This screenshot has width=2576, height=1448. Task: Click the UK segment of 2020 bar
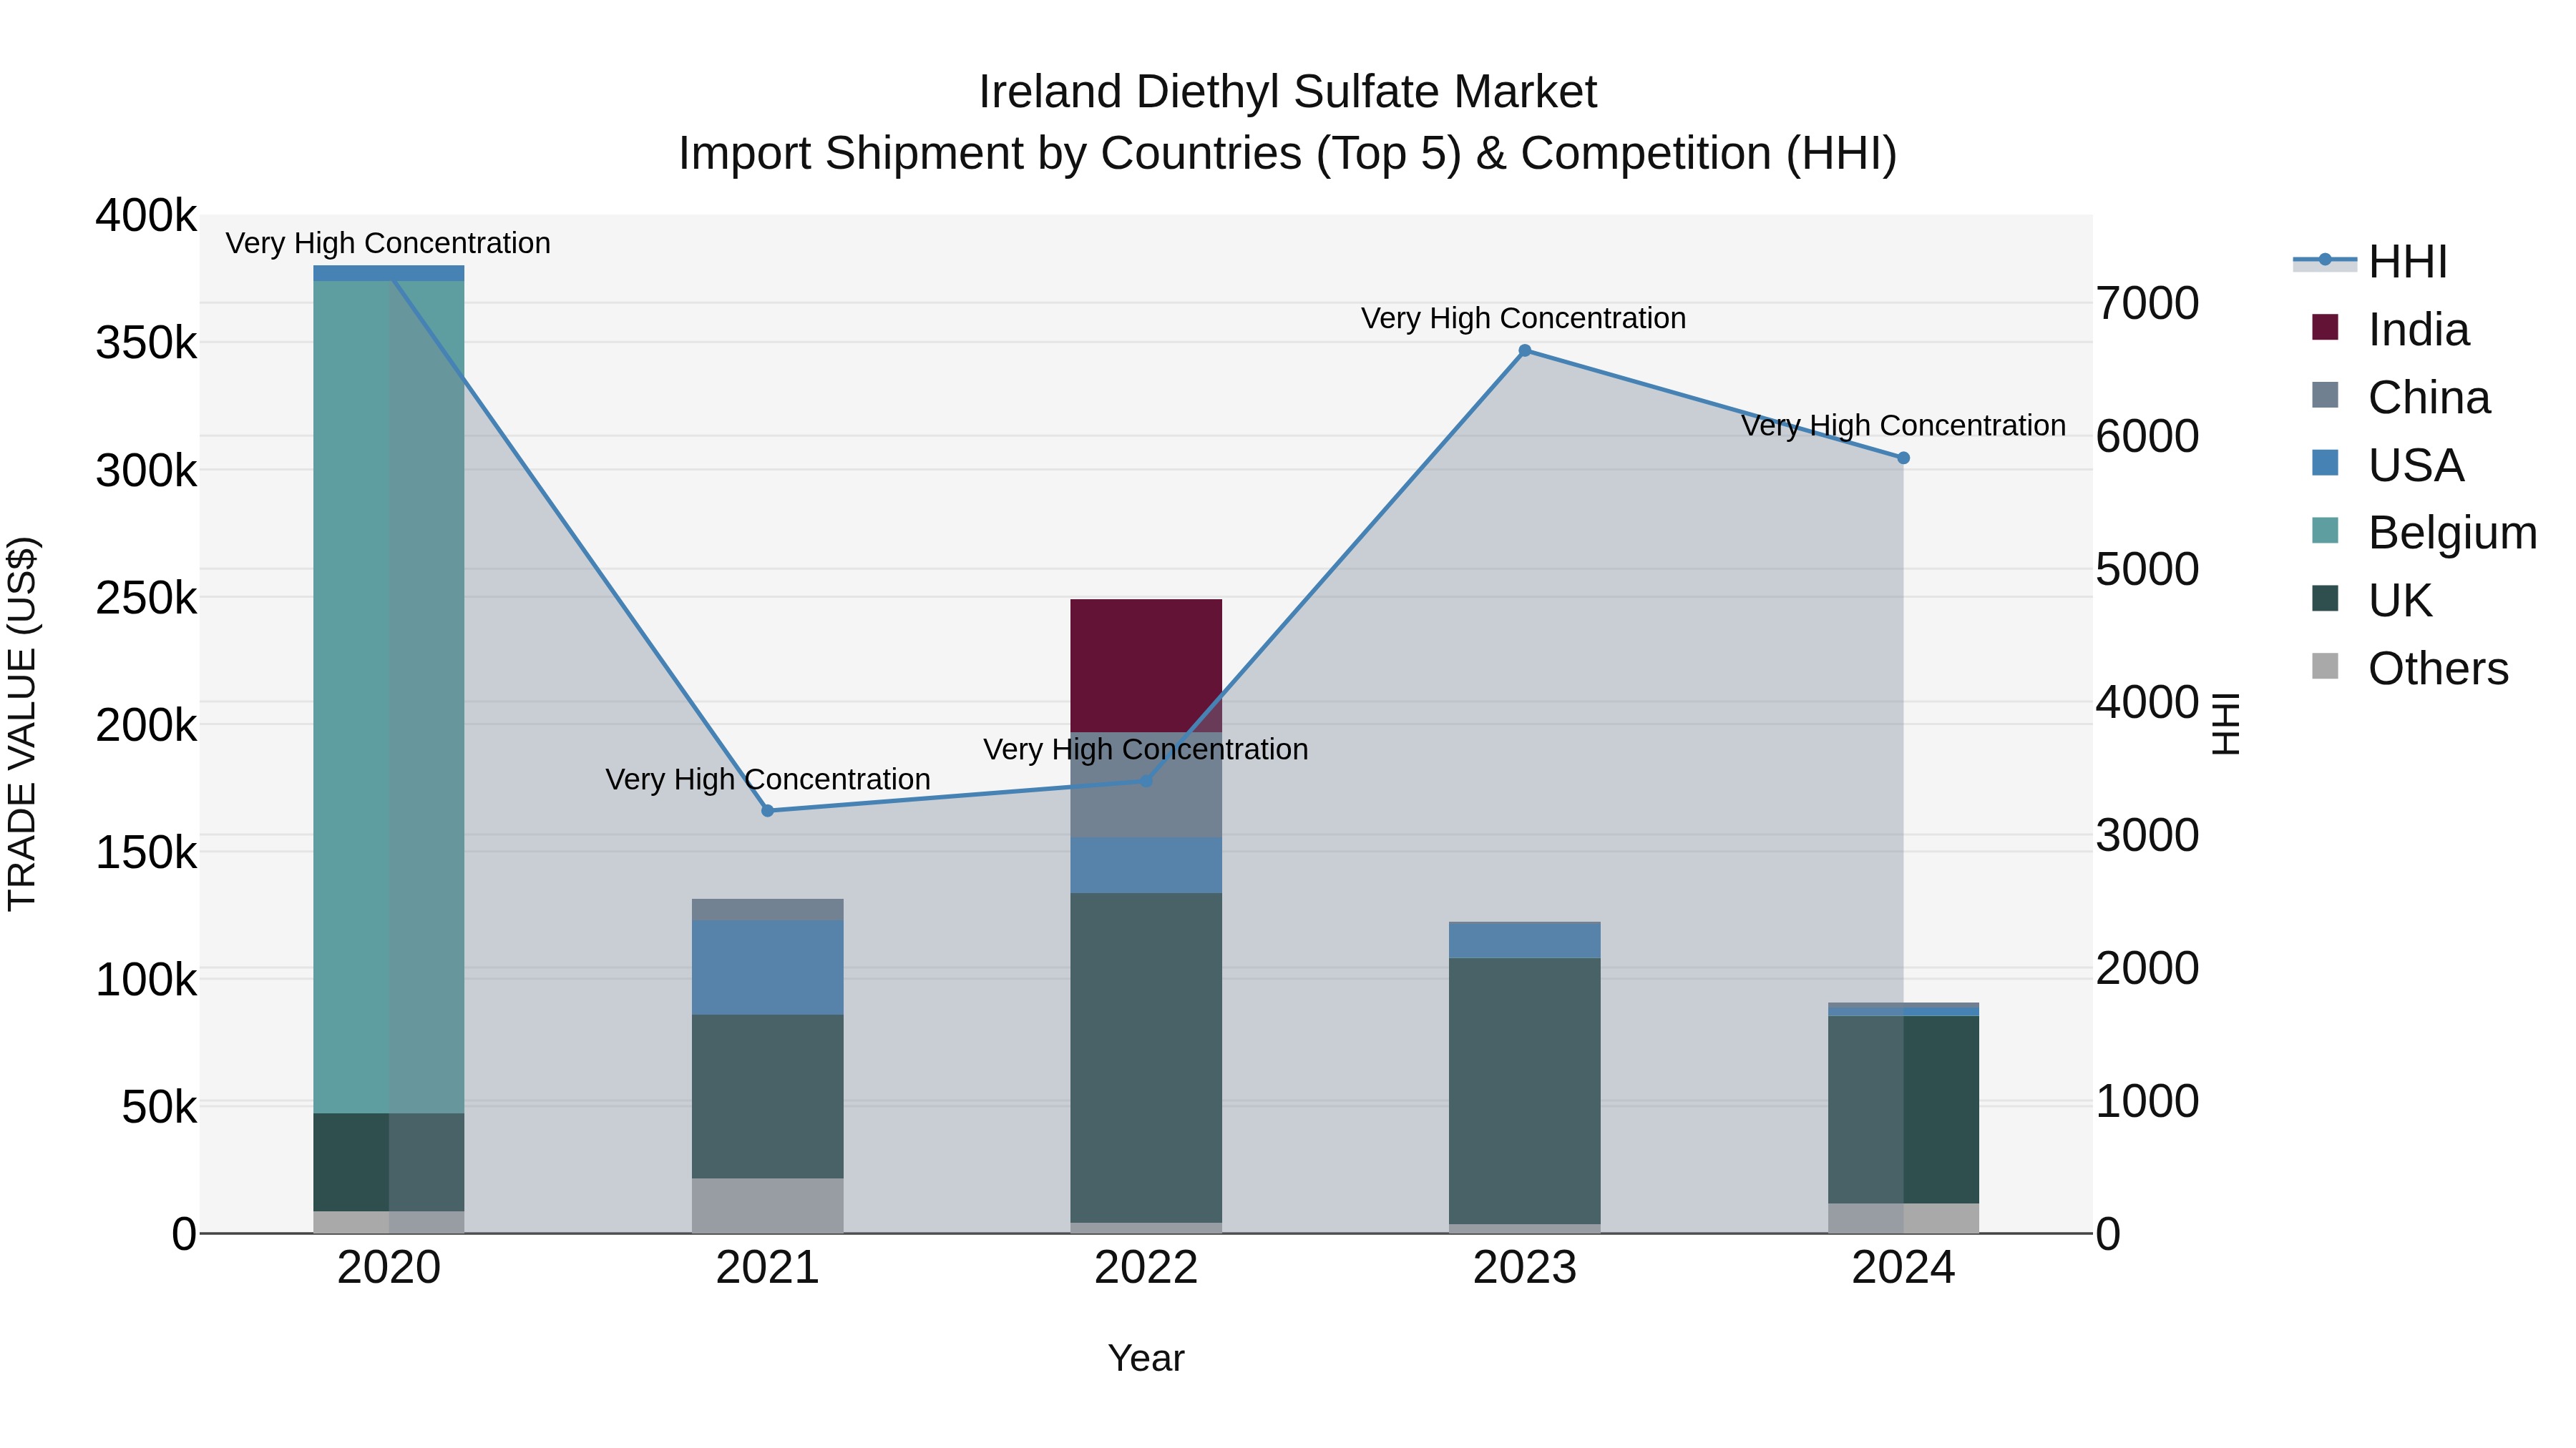[389, 1162]
